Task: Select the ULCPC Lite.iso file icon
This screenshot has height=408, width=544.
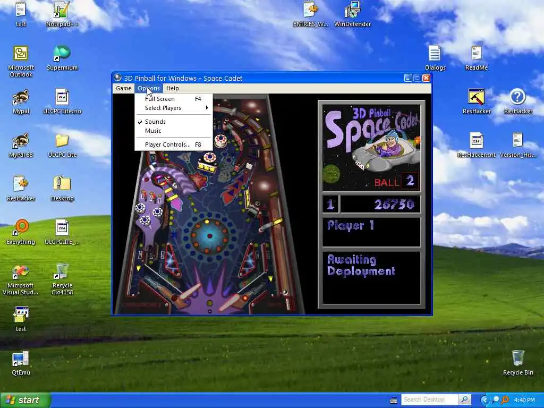Action: pyautogui.click(x=62, y=101)
